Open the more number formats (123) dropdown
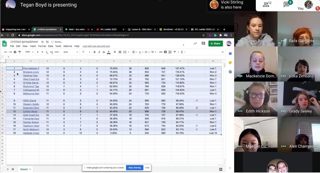Viewport: 320px width, 173px height. tap(57, 52)
